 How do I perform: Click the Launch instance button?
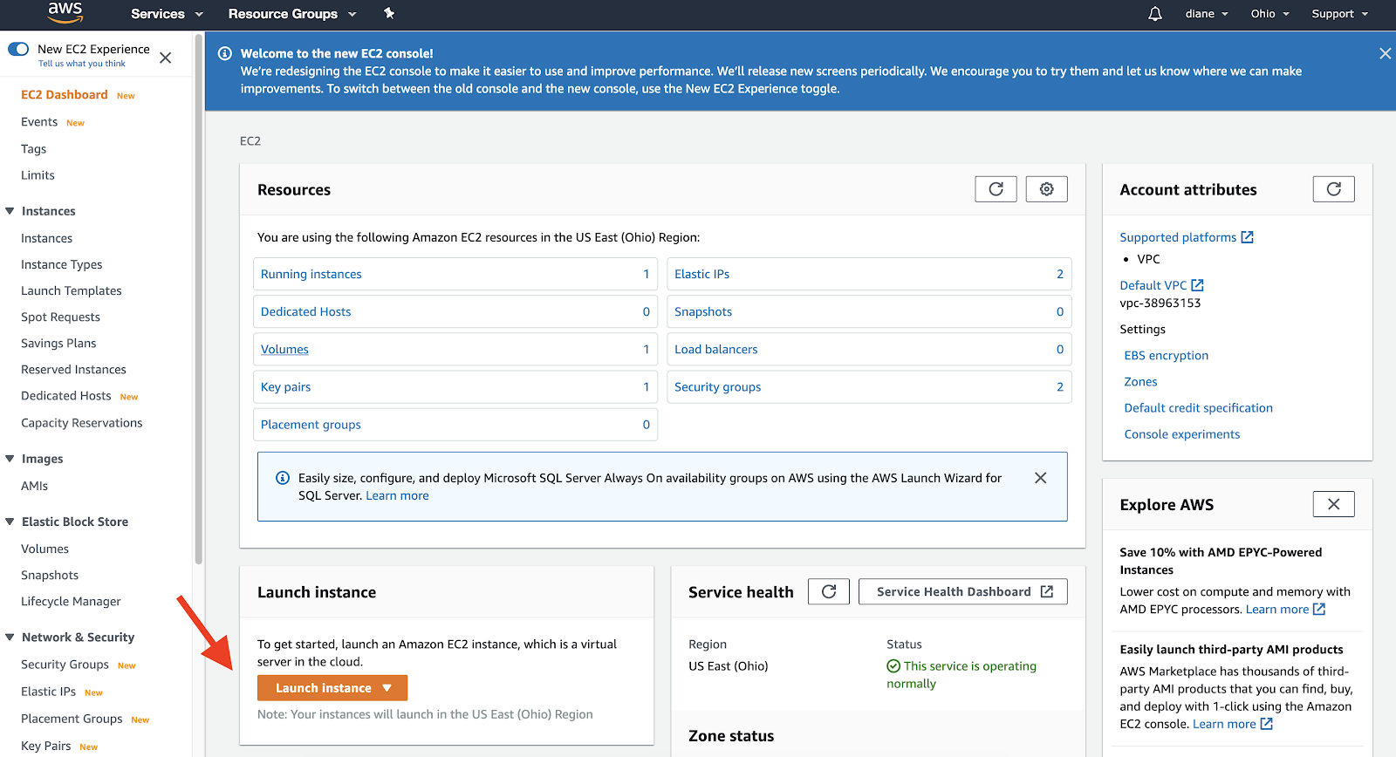pos(332,688)
